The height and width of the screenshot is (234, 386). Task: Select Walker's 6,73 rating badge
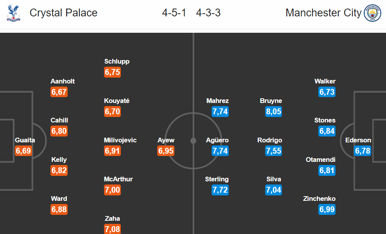click(327, 92)
